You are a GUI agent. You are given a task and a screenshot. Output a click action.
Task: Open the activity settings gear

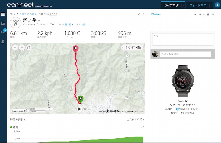point(213,14)
